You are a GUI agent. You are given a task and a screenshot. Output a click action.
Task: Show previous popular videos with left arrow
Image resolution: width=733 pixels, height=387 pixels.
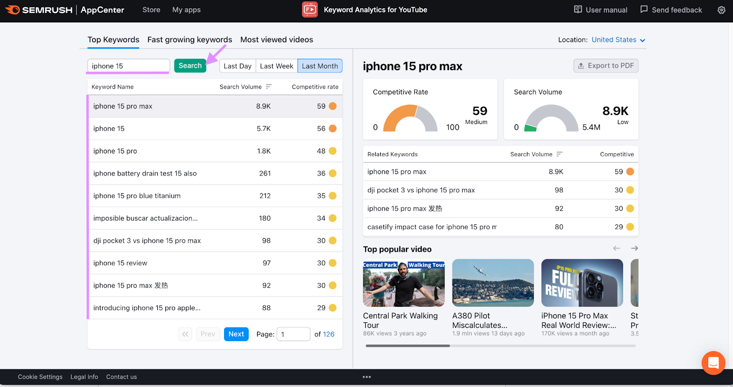click(x=617, y=248)
